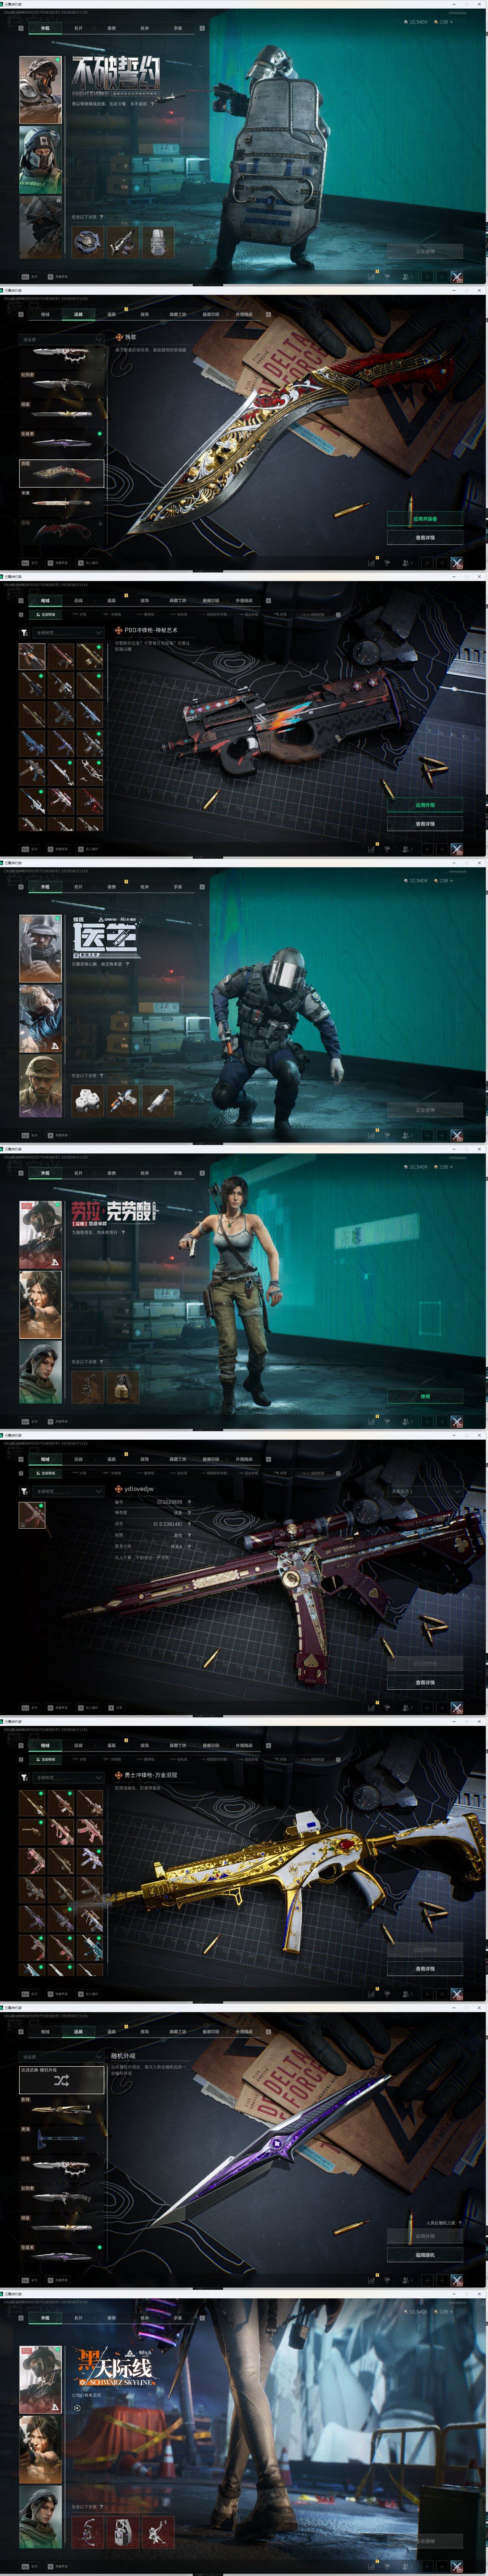Click the filter funnel icon in the gold SMG screen
This screenshot has width=488, height=2576.
tap(25, 1777)
